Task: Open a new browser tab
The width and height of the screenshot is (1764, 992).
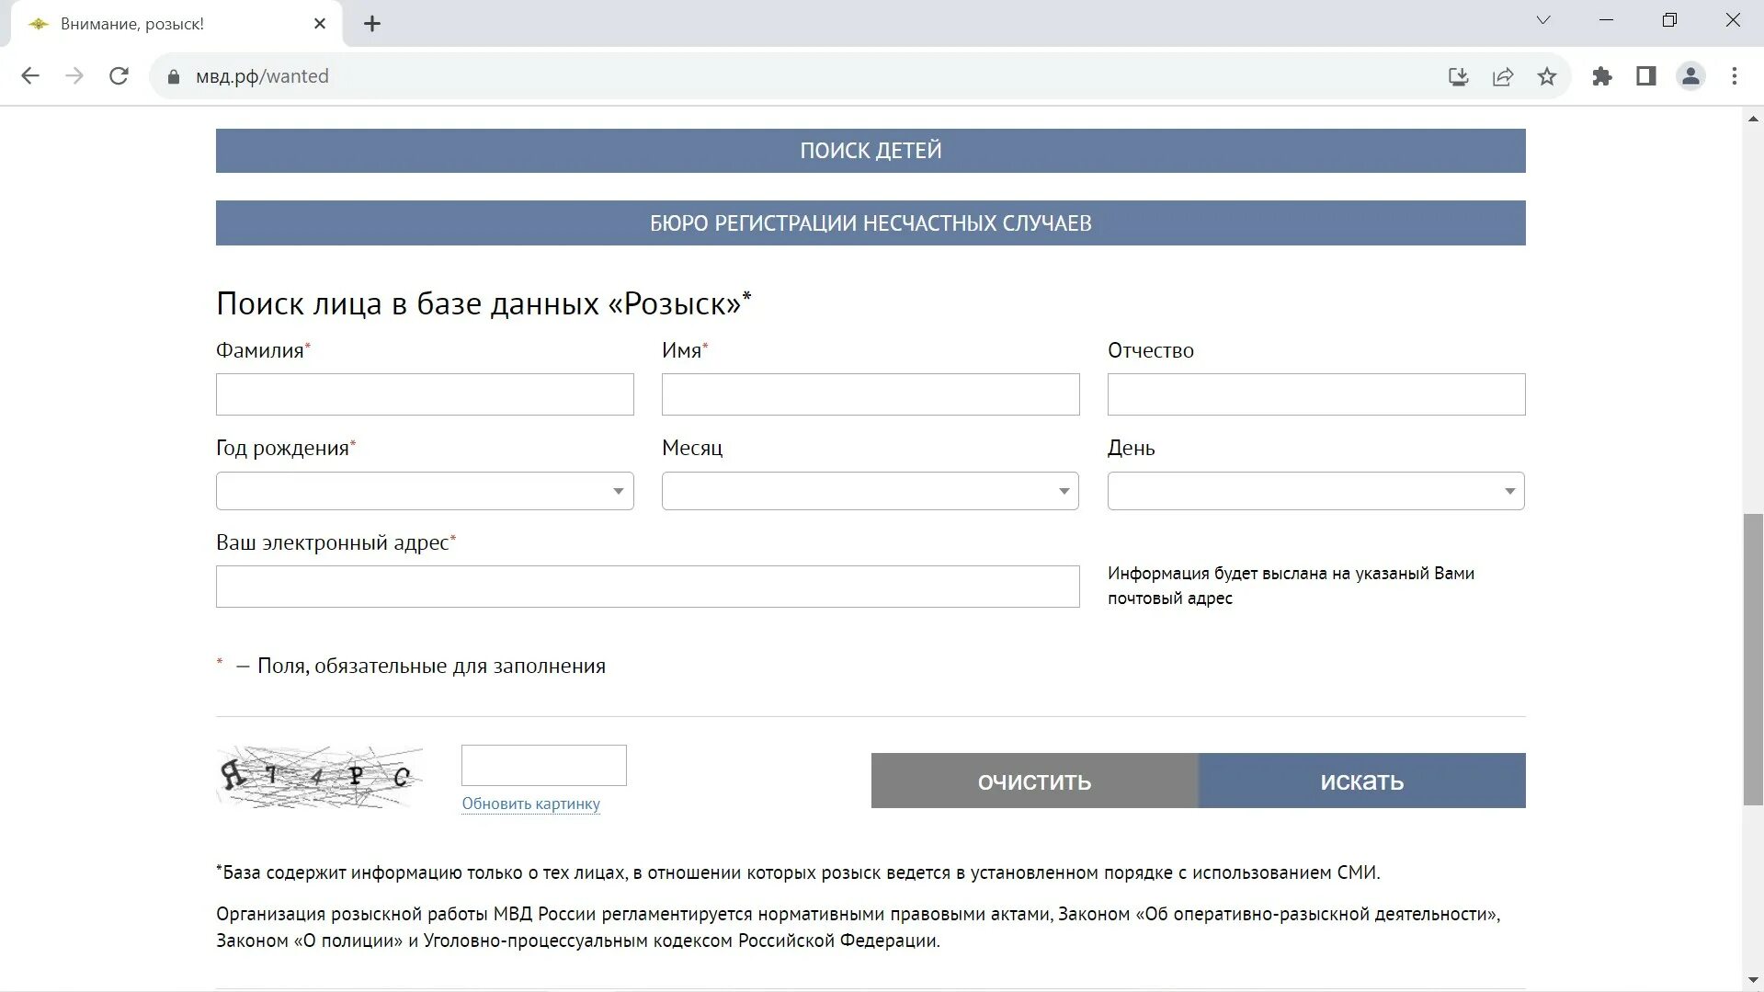Action: coord(372,24)
